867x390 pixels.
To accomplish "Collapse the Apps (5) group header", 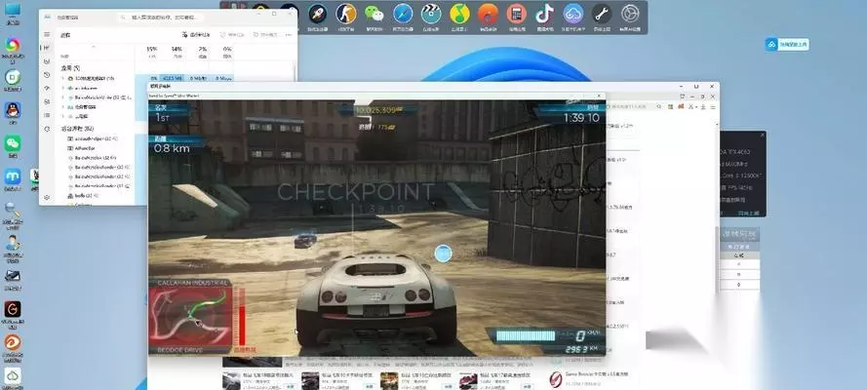I will [70, 68].
